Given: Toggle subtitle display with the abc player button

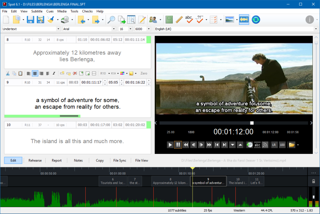Looking at the screenshot, I should click(x=257, y=145).
